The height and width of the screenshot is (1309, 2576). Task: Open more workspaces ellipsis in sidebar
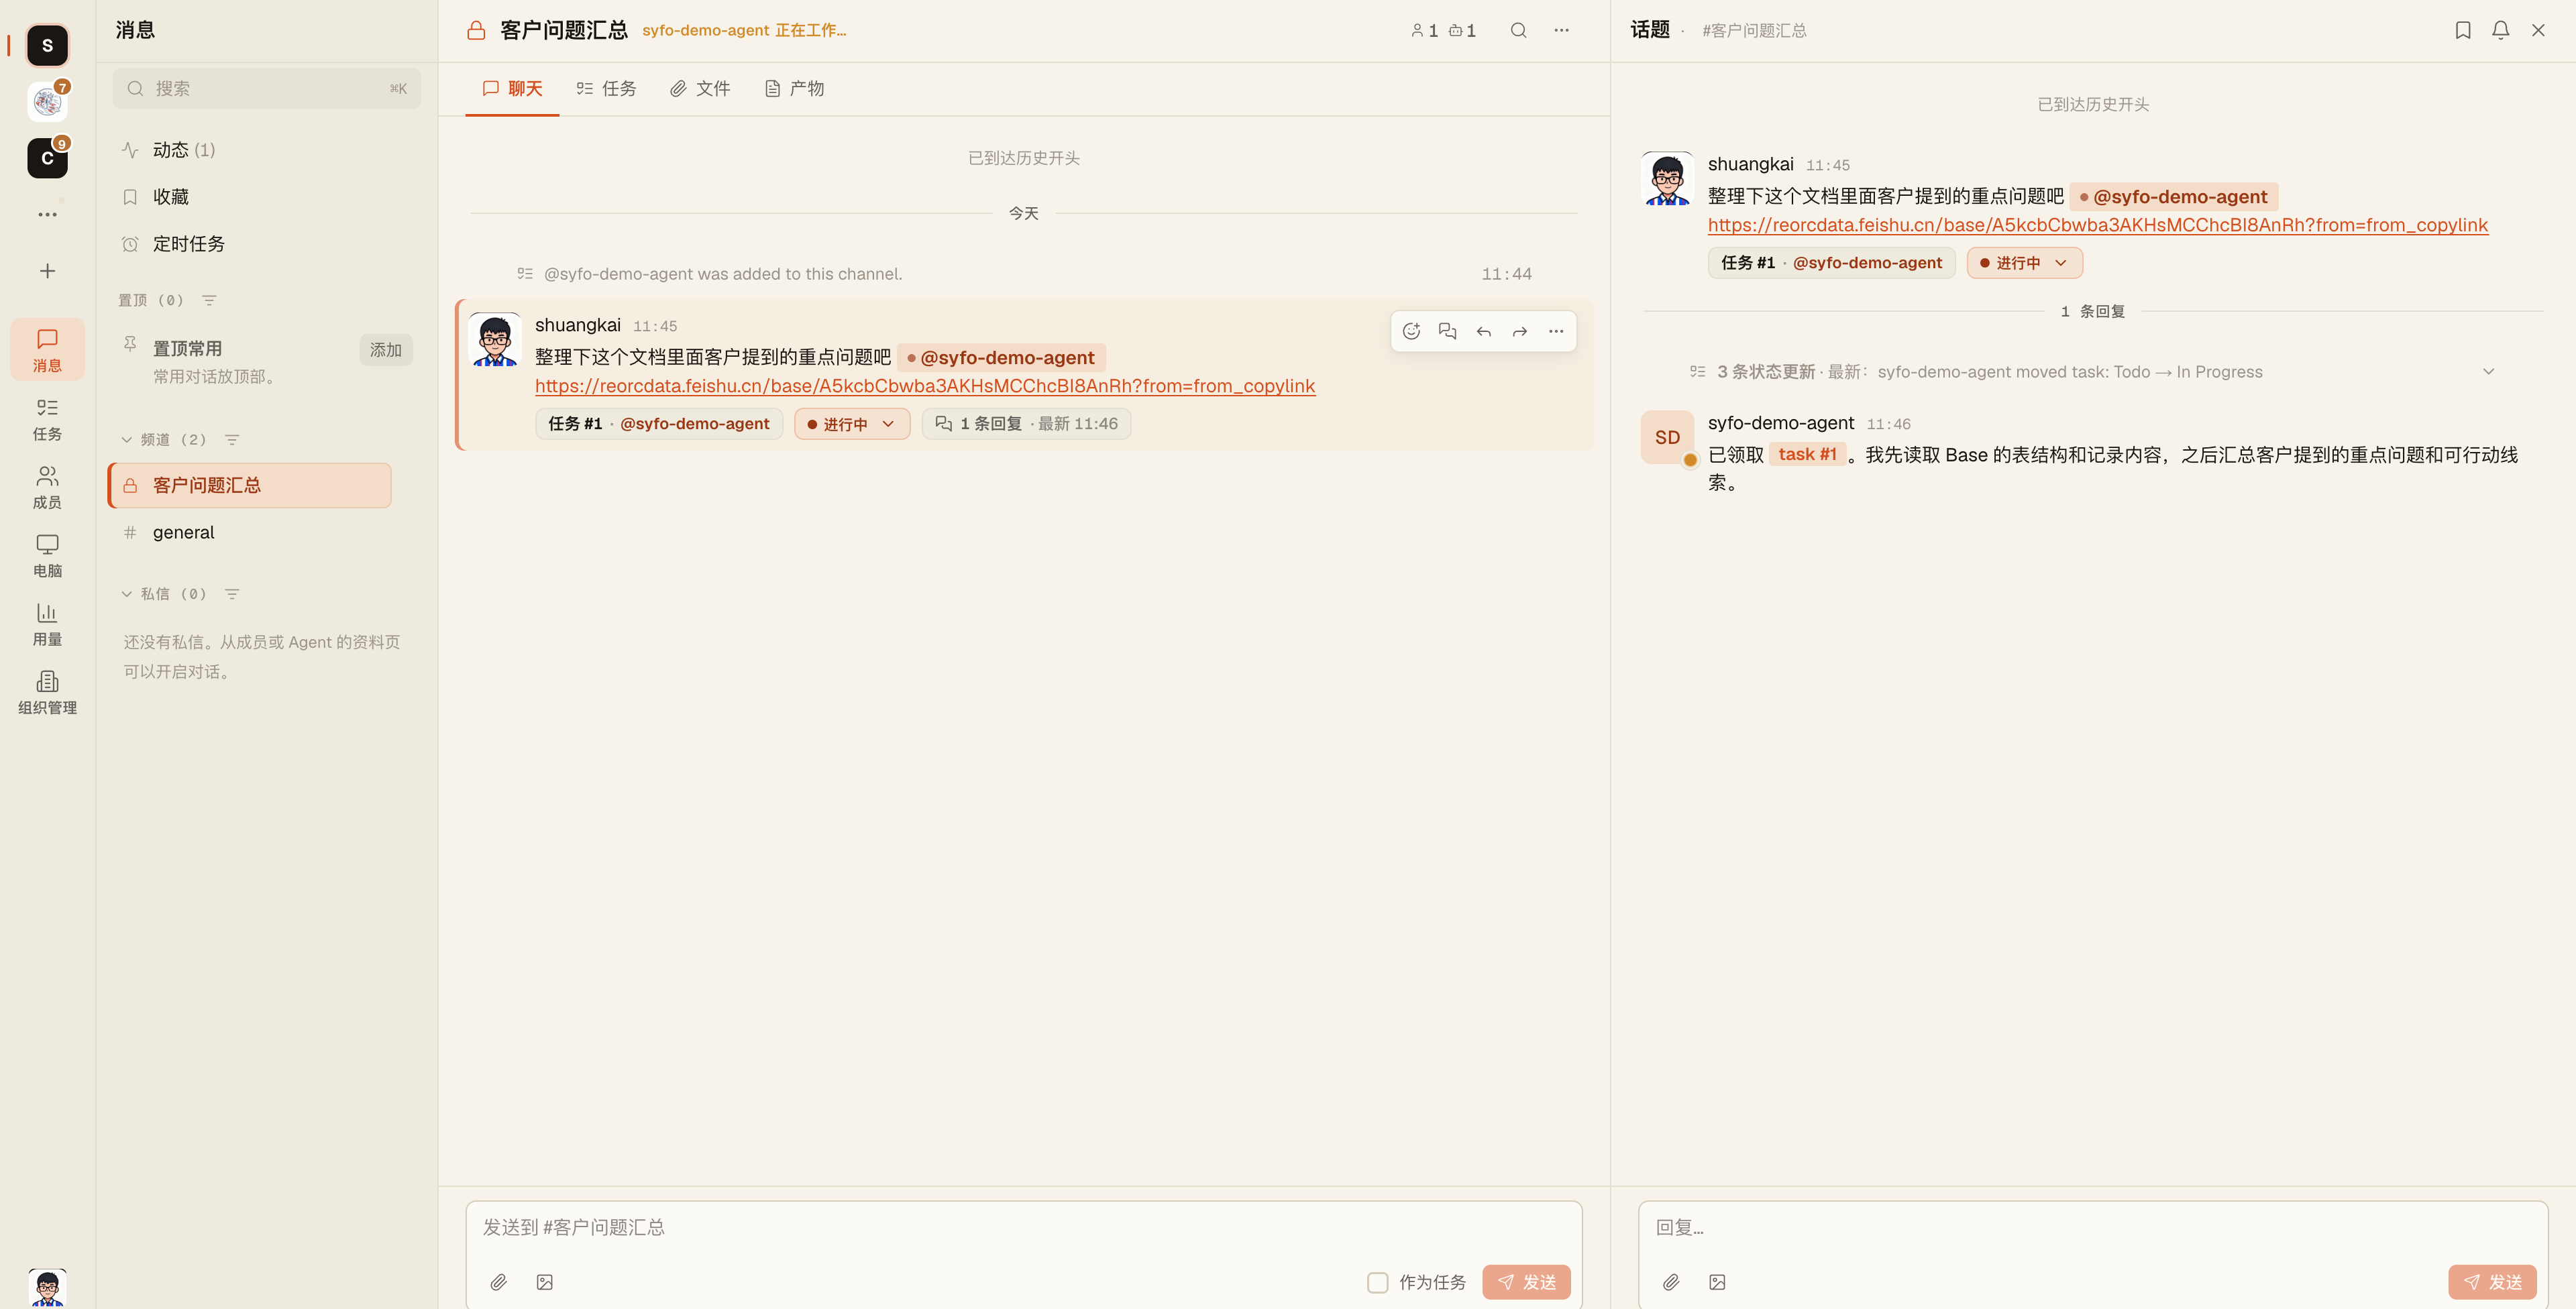(x=47, y=214)
